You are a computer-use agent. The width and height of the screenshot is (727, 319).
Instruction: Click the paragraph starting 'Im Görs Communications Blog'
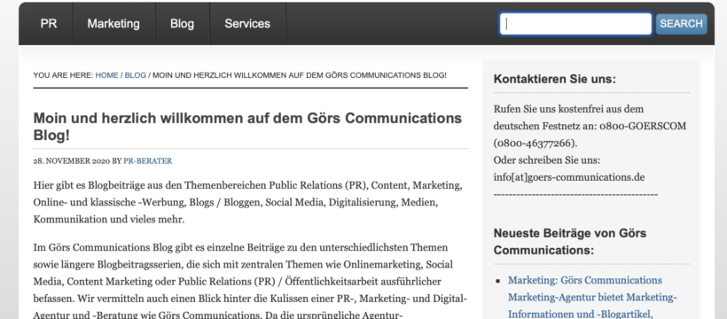[250, 281]
